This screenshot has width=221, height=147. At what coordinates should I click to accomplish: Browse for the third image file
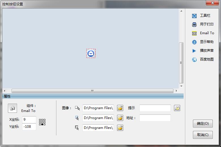[x=120, y=128]
